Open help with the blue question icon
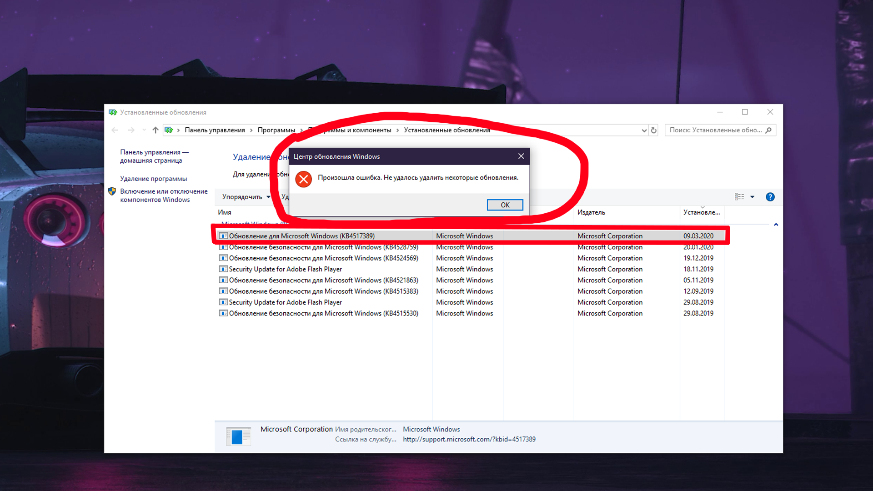873x491 pixels. [770, 197]
